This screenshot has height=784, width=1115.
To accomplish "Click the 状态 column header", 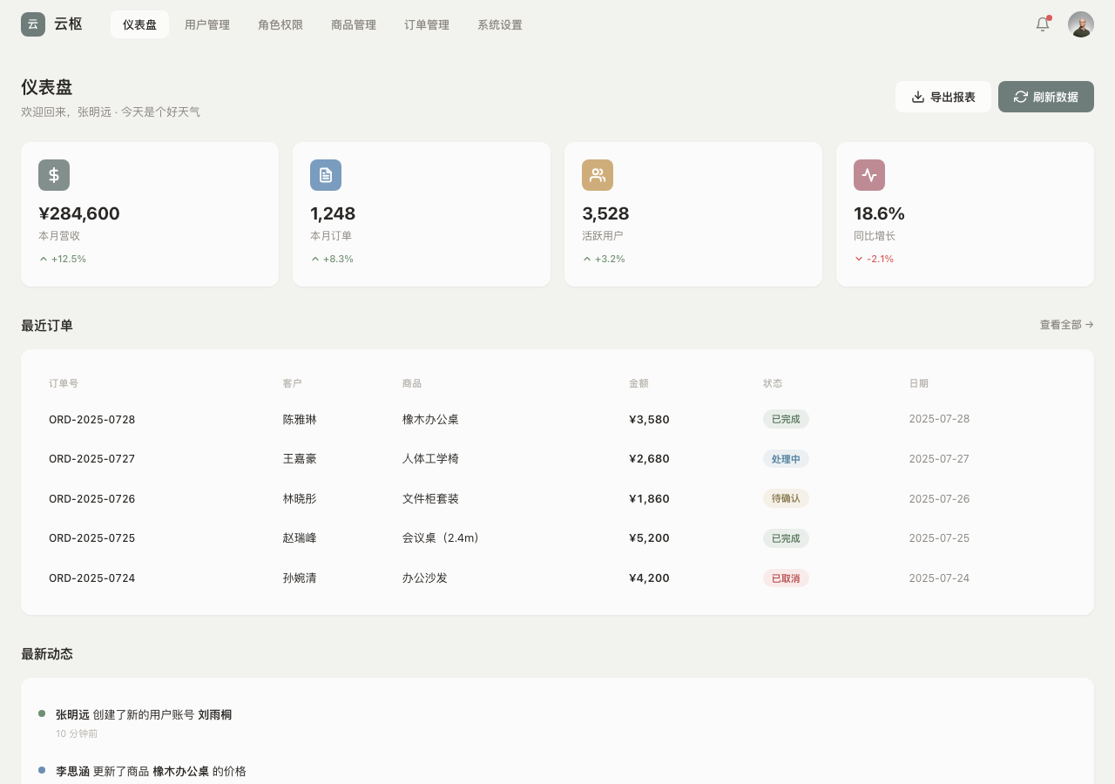I will tap(773, 383).
